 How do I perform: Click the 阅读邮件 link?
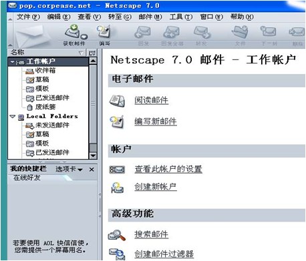(x=151, y=100)
